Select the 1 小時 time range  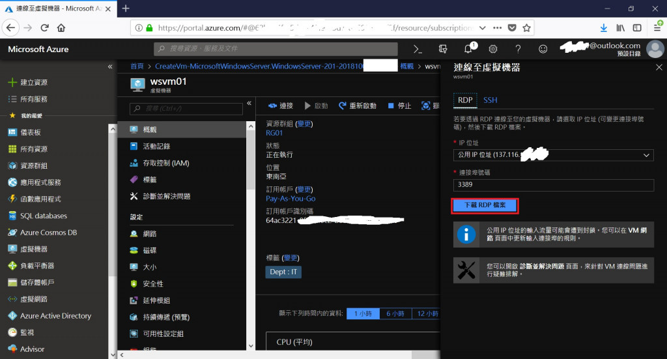pos(363,313)
